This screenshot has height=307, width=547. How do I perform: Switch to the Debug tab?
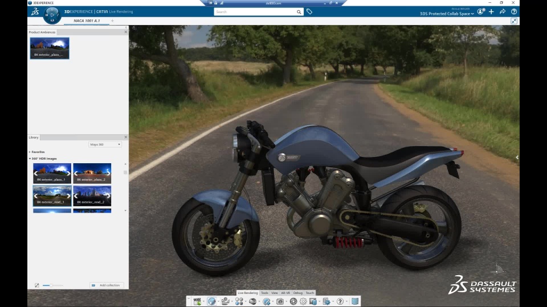[297, 293]
